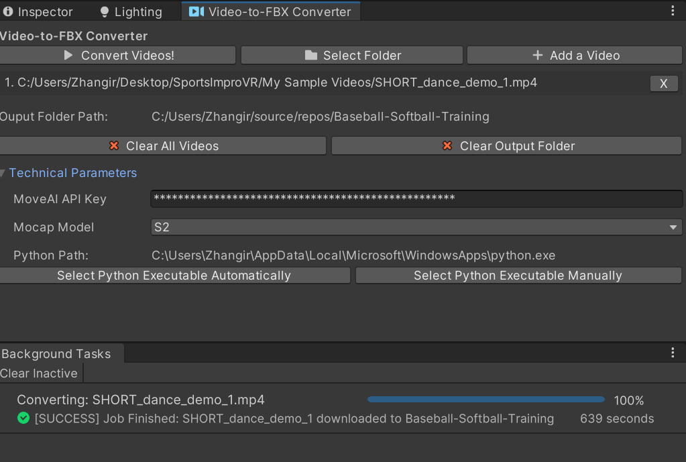
Task: Click the MoveAI API Key field
Action: pos(416,199)
